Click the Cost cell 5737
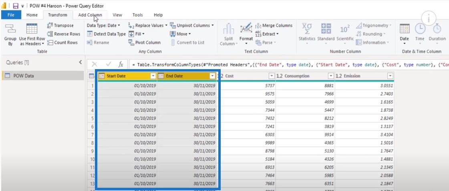 coord(246,86)
